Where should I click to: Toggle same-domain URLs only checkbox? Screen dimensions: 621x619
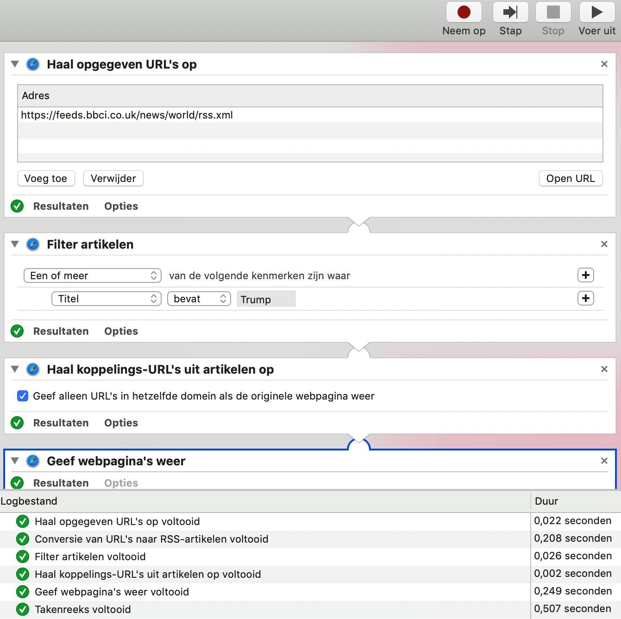click(23, 396)
